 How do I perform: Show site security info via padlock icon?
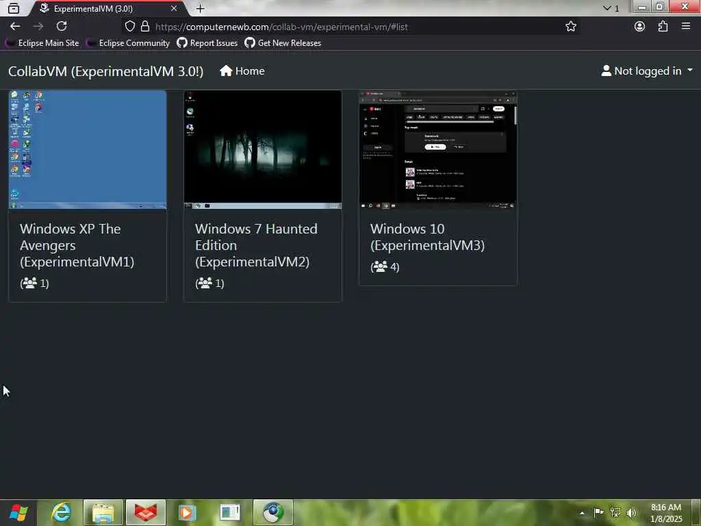tap(145, 27)
